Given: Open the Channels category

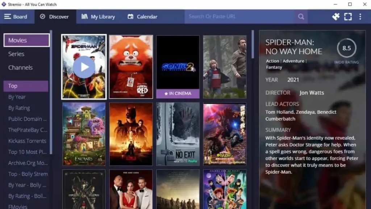Looking at the screenshot, I should (20, 67).
